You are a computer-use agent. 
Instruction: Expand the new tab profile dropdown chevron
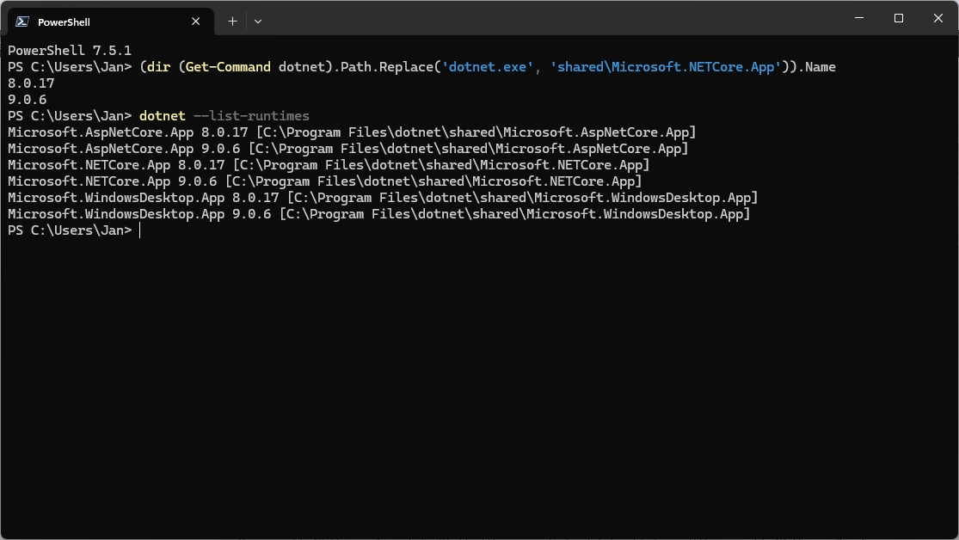258,21
